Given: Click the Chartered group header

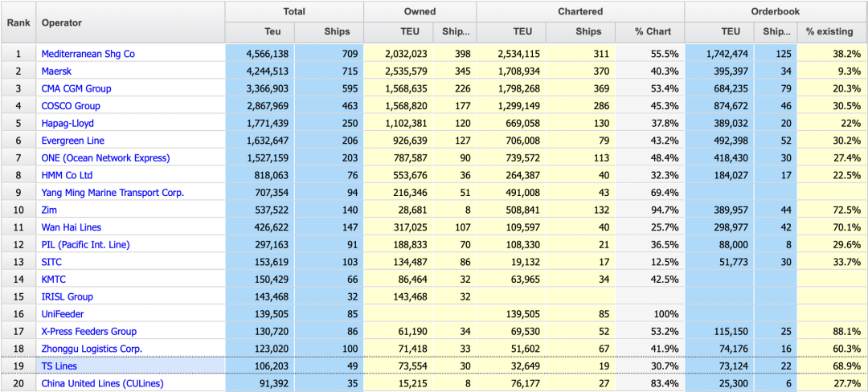Looking at the screenshot, I should click(580, 11).
